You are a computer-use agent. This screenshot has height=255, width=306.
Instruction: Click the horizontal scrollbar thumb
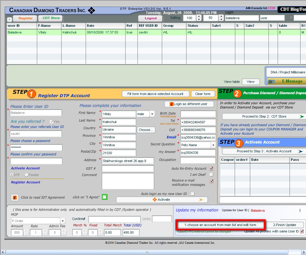tap(147, 252)
